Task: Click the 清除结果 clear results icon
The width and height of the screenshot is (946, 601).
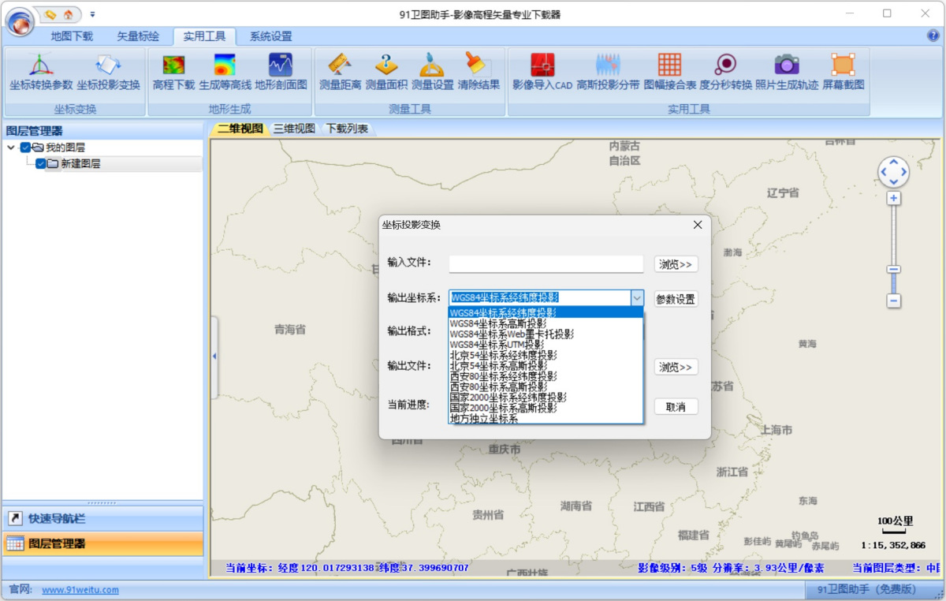Action: point(478,72)
